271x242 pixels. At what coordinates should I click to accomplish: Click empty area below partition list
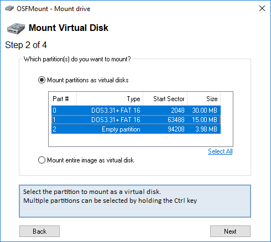[140, 140]
